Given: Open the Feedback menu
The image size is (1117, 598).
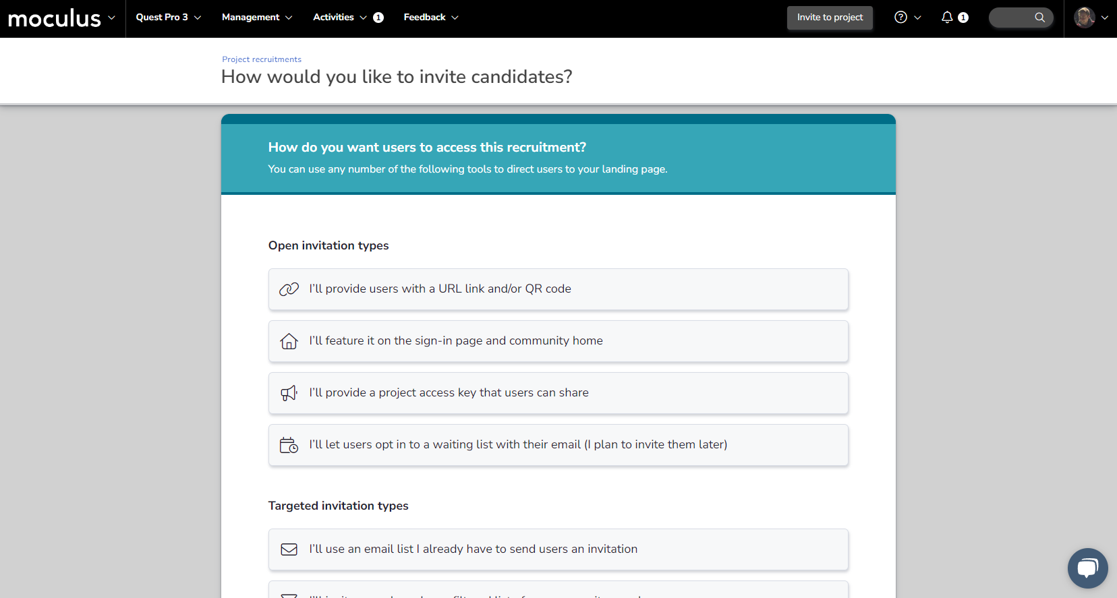Looking at the screenshot, I should [430, 18].
